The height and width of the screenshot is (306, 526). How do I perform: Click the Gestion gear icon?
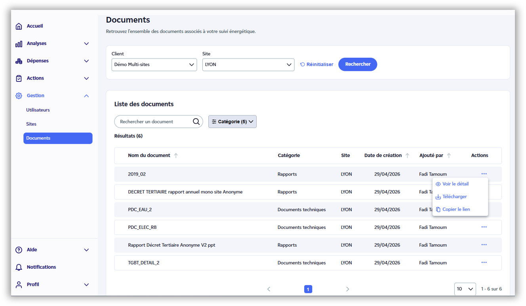coord(19,96)
